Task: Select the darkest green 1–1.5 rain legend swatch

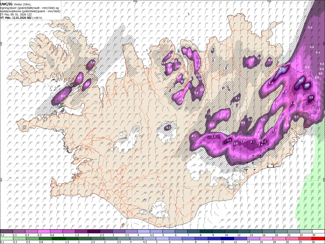Action: (58, 239)
